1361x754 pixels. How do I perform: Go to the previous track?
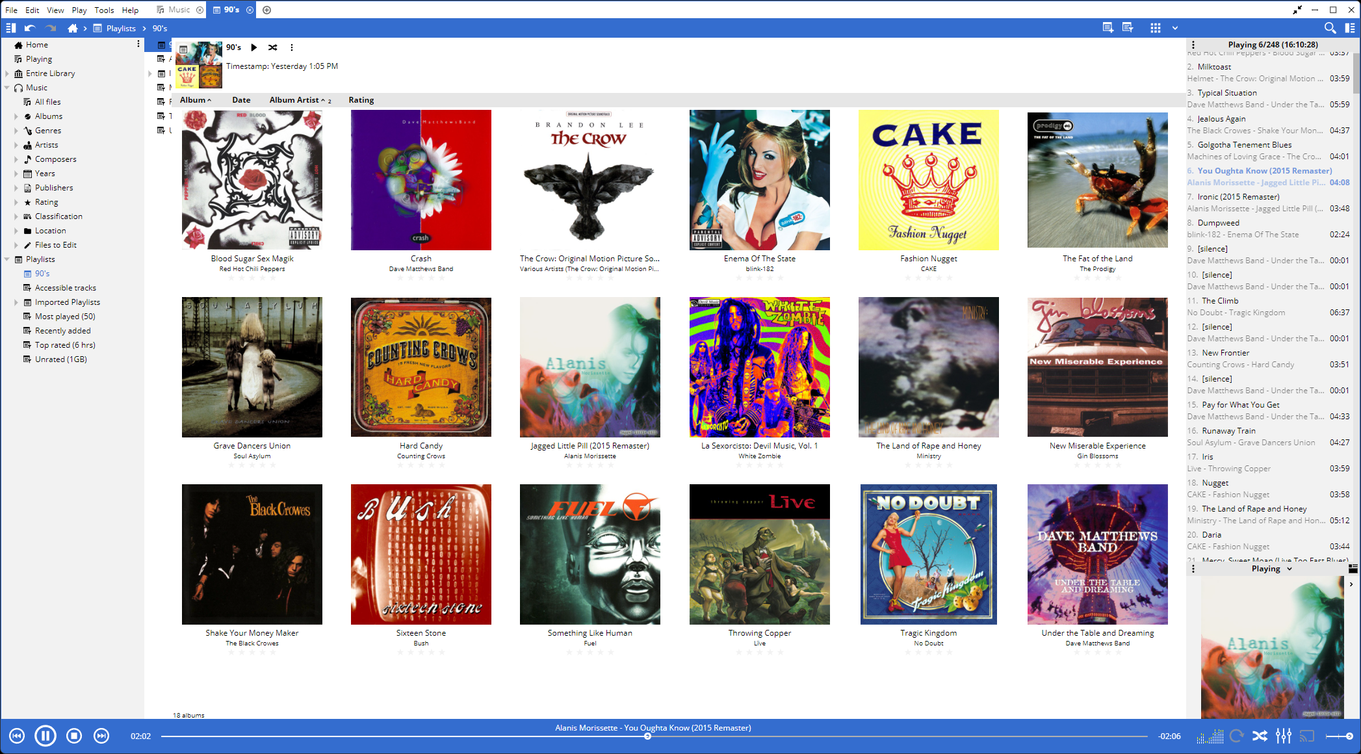click(x=17, y=736)
